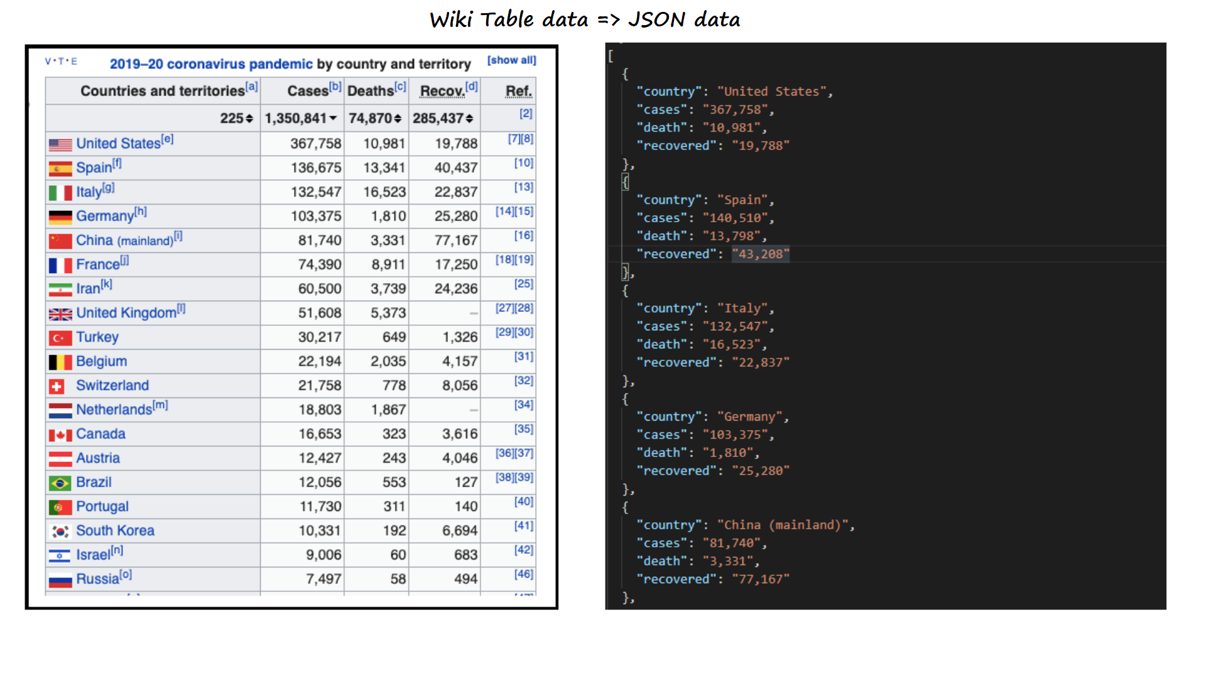Click the Canada flag icon

(60, 435)
